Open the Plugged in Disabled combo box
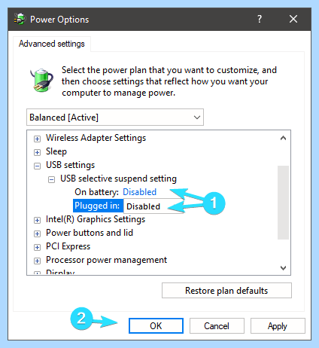This screenshot has width=319, height=348. [153, 206]
